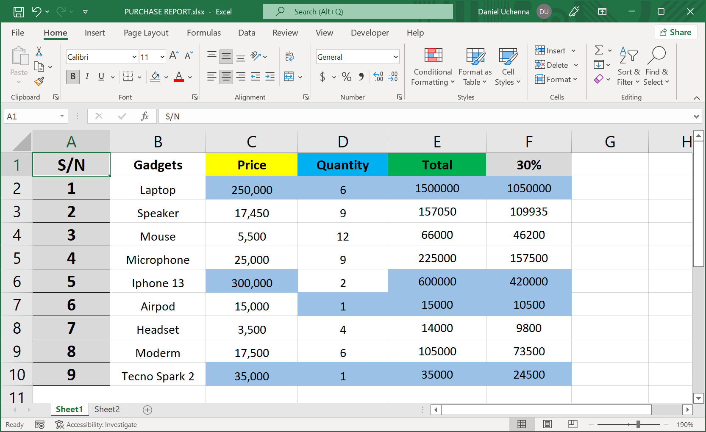
Task: Select the Increase Decimal icon
Action: 378,77
